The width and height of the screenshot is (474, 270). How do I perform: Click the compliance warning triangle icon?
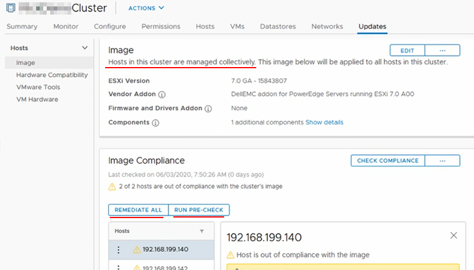click(x=112, y=187)
